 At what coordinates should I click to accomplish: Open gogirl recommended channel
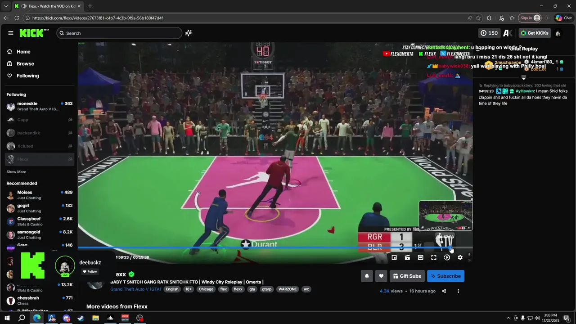pos(40,208)
